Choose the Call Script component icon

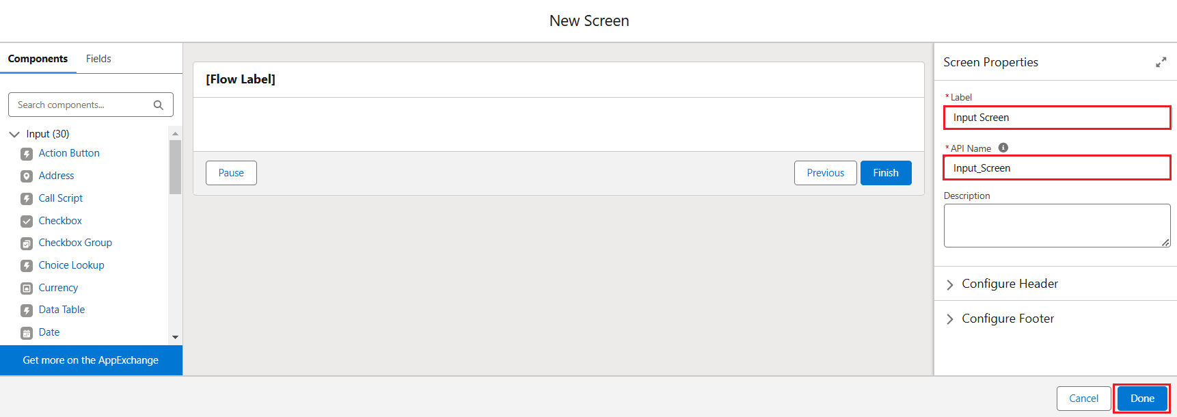(27, 199)
